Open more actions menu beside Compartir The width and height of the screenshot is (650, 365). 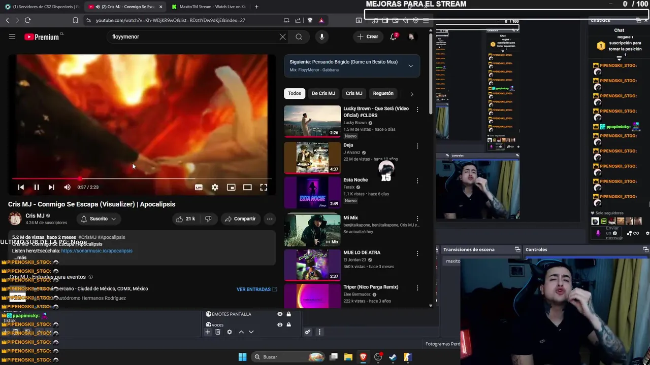pyautogui.click(x=270, y=218)
